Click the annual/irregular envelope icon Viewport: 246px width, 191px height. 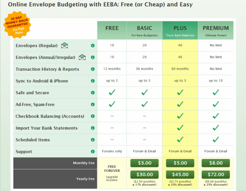tap(82, 57)
